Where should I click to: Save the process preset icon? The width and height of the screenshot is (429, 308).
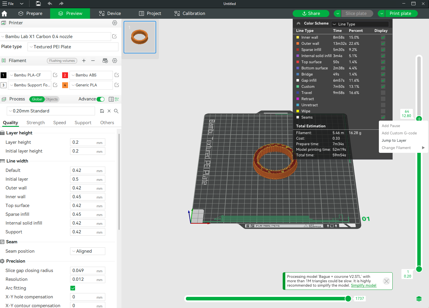click(102, 111)
